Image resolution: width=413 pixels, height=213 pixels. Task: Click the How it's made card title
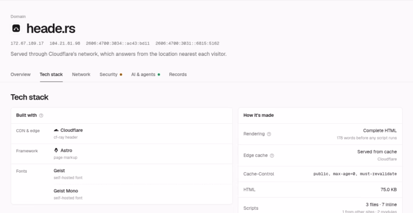(258, 115)
